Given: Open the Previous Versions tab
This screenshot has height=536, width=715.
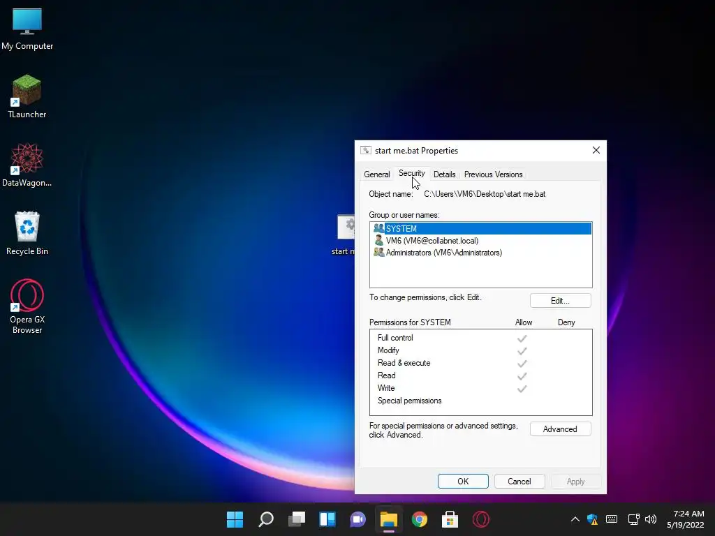Looking at the screenshot, I should click(493, 174).
